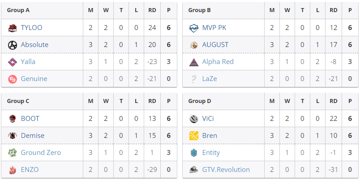Click the MVP PK team logo
Screen dimensions: 360x180
point(194,28)
